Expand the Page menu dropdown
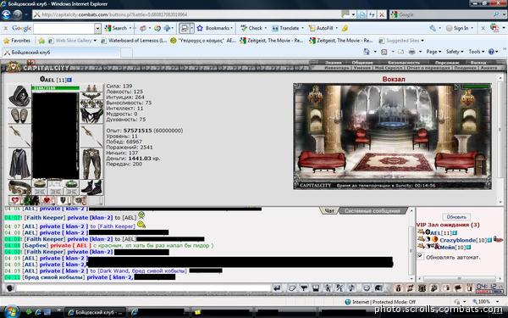Viewport: 508px width, 318px height. pos(433,52)
